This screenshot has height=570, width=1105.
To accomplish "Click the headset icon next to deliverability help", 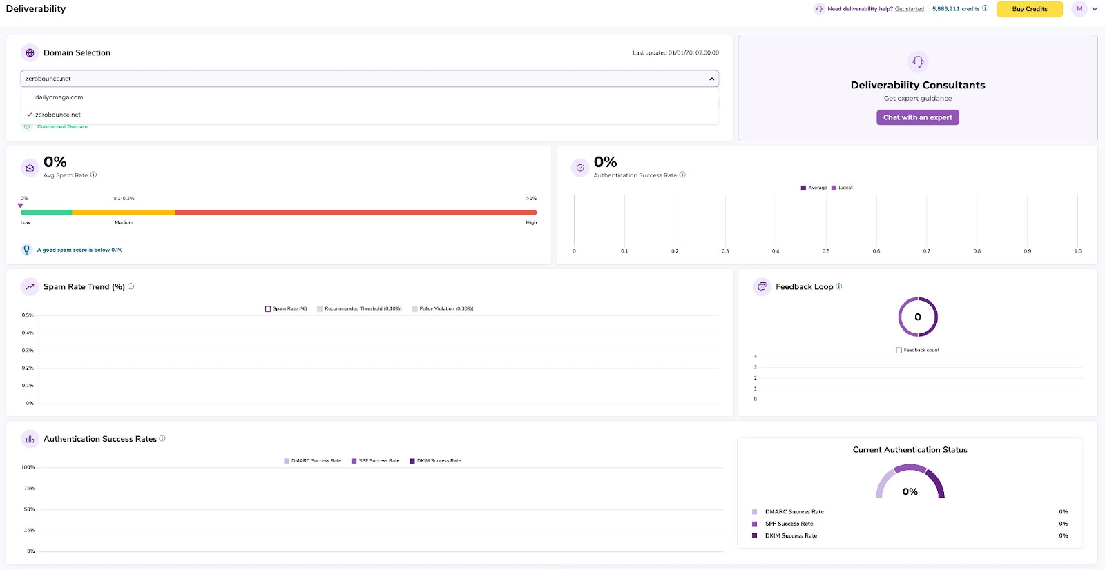I will pyautogui.click(x=819, y=9).
